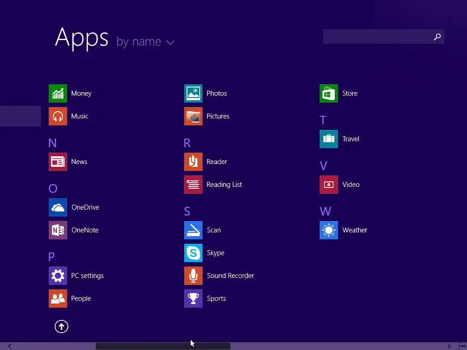
Task: Open the Pictures folder icon
Action: tap(193, 116)
